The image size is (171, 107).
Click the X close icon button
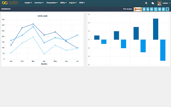tap(148, 9)
